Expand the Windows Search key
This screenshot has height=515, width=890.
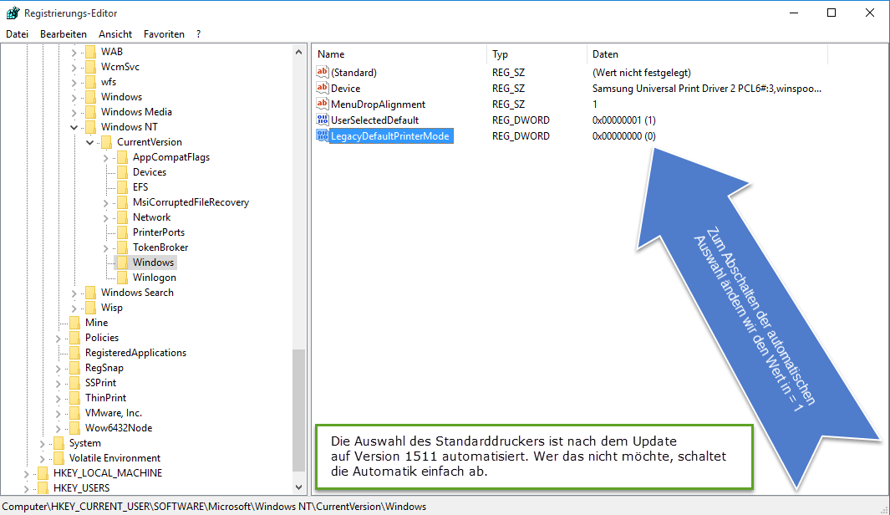click(74, 293)
